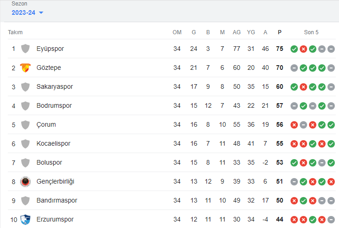The height and width of the screenshot is (228, 339).
Task: Click Kocaelispor's grey shield icon
Action: pyautogui.click(x=25, y=143)
